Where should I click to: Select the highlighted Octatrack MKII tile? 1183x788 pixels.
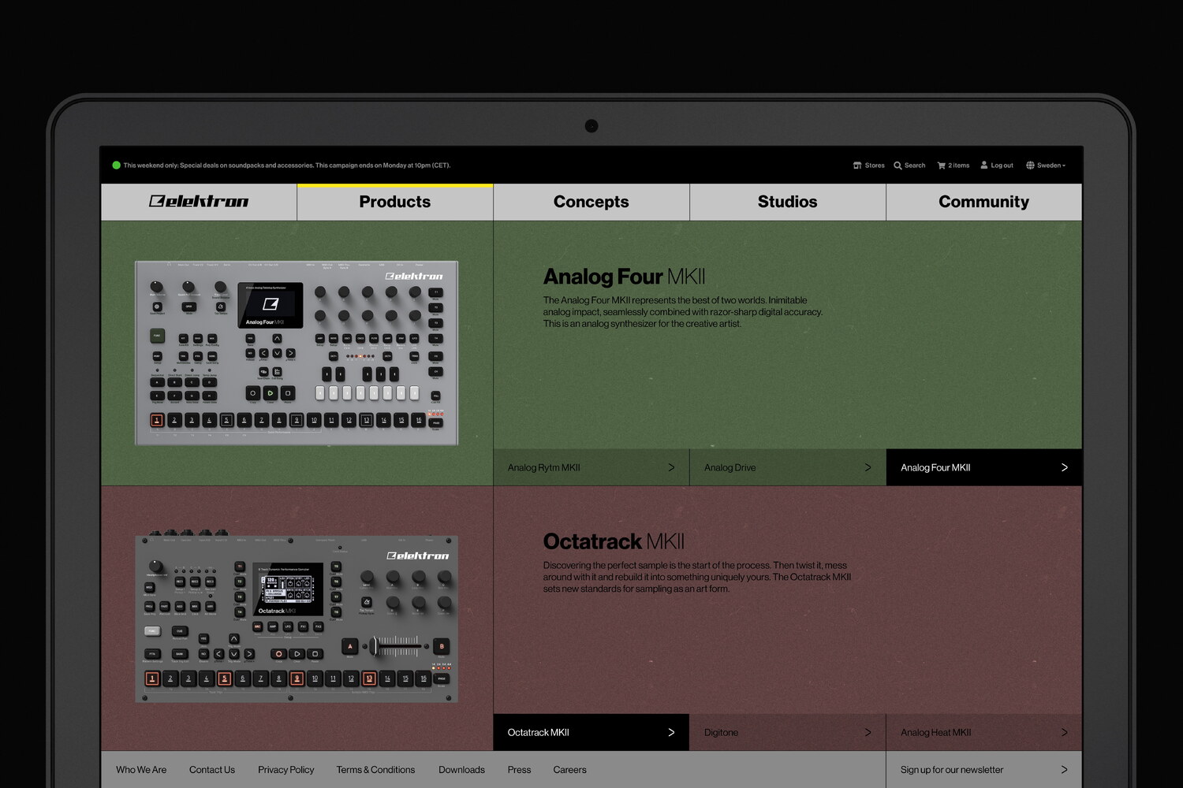pos(591,732)
